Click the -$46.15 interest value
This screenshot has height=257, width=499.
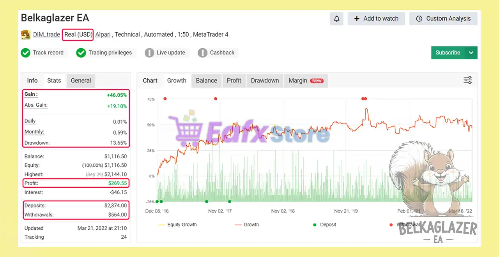pyautogui.click(x=118, y=192)
